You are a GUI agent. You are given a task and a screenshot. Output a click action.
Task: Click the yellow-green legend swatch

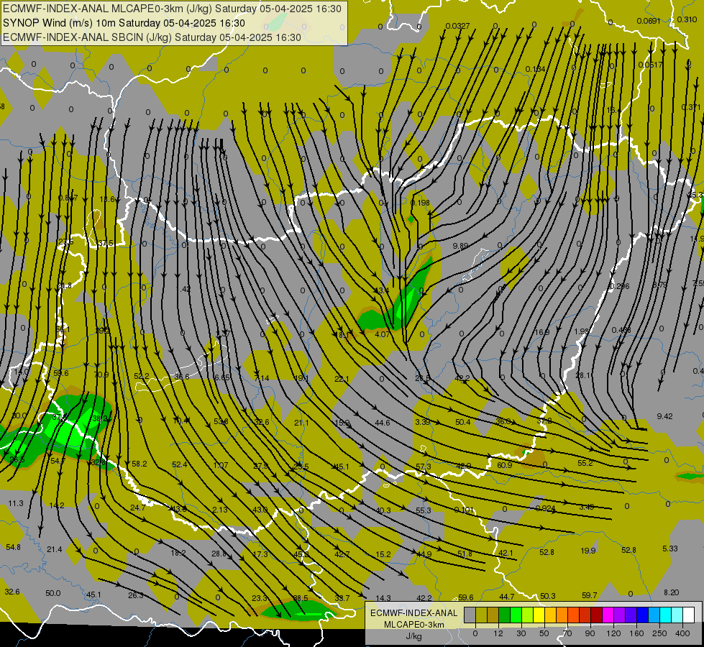[528, 615]
